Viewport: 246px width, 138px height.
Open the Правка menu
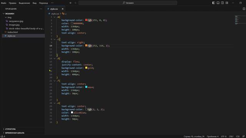12,3
